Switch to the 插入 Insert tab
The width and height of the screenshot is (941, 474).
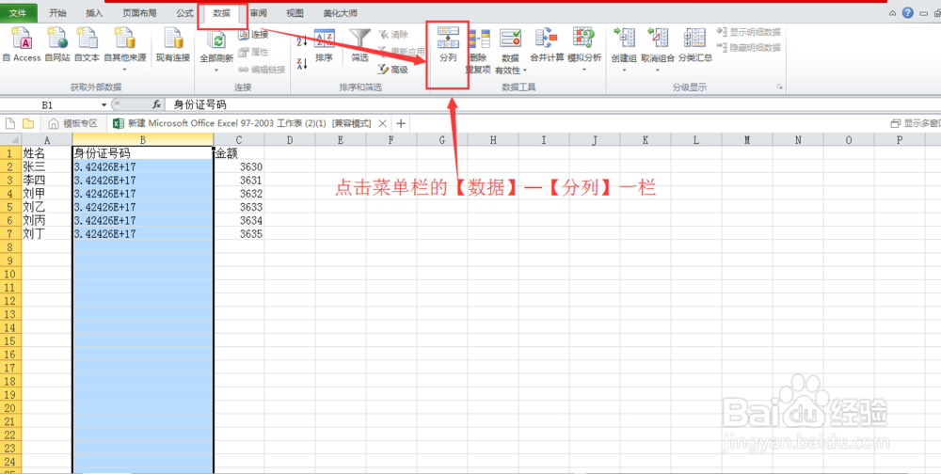(x=94, y=12)
